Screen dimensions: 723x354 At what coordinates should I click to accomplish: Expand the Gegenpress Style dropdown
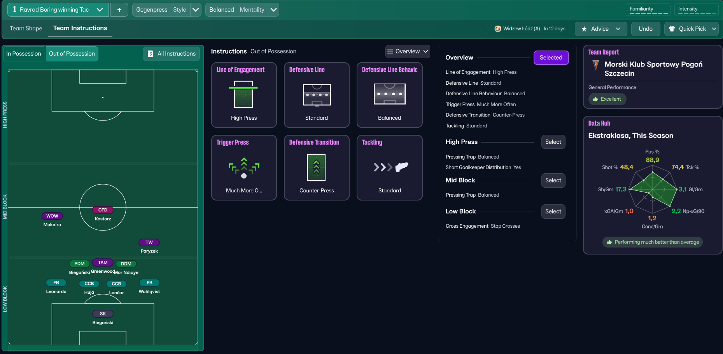click(196, 10)
